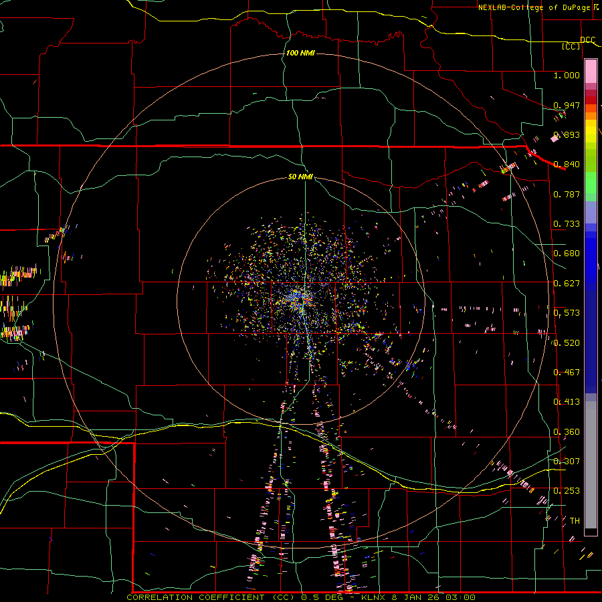Click the 0.947 color scale value

(567, 105)
